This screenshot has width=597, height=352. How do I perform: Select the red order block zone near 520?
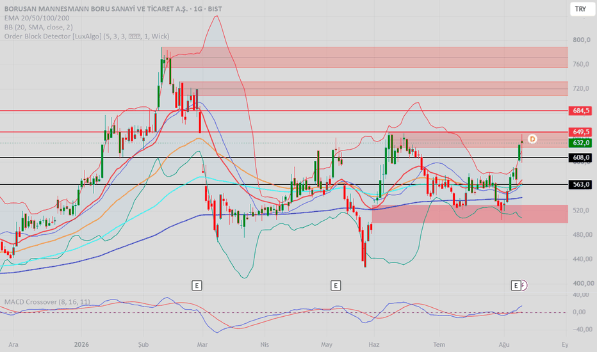coord(470,214)
